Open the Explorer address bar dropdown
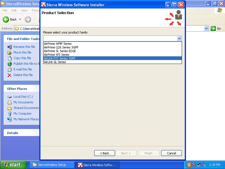 206,28
